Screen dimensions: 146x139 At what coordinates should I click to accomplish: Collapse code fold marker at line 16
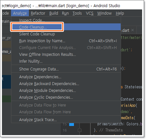click(79, 130)
